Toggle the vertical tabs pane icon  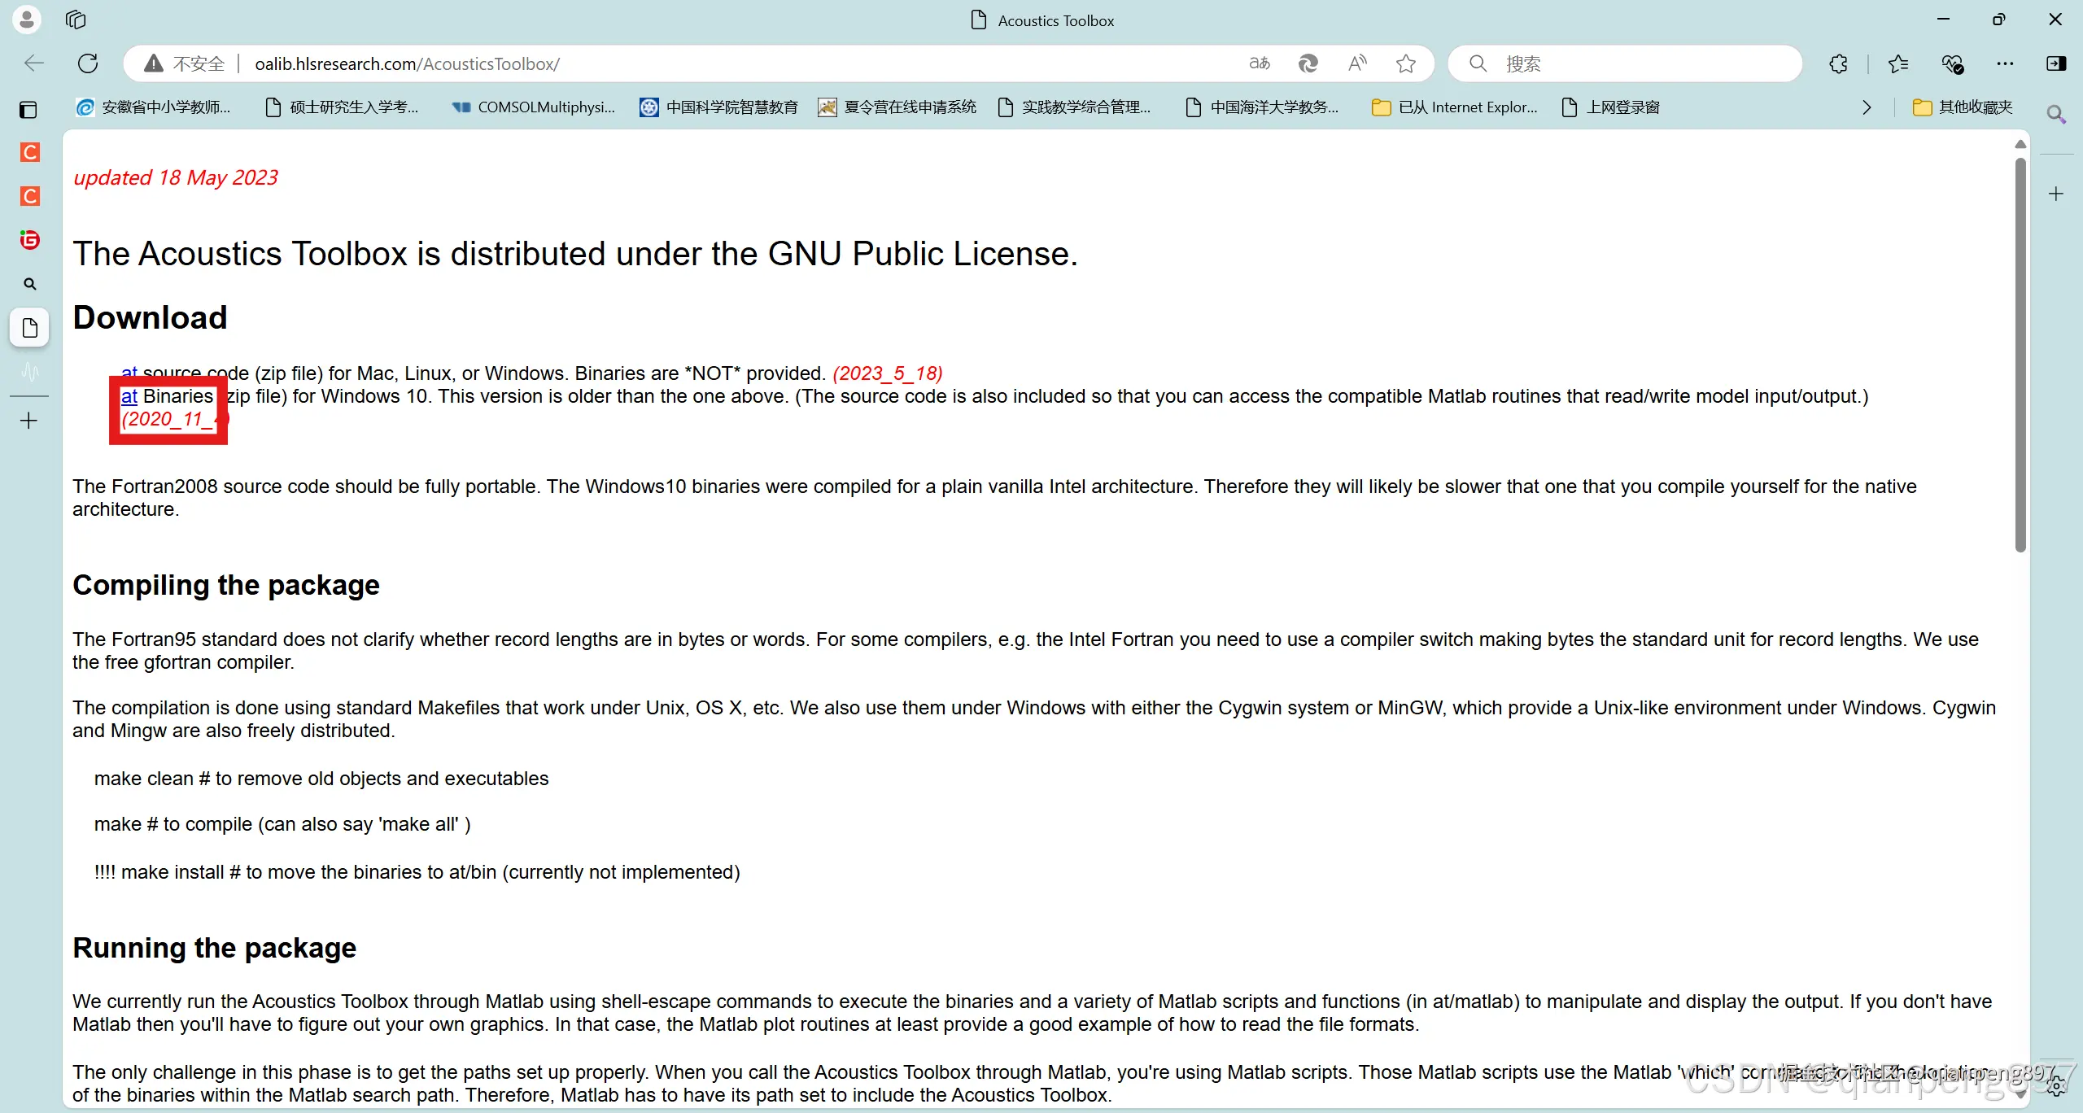(x=28, y=109)
